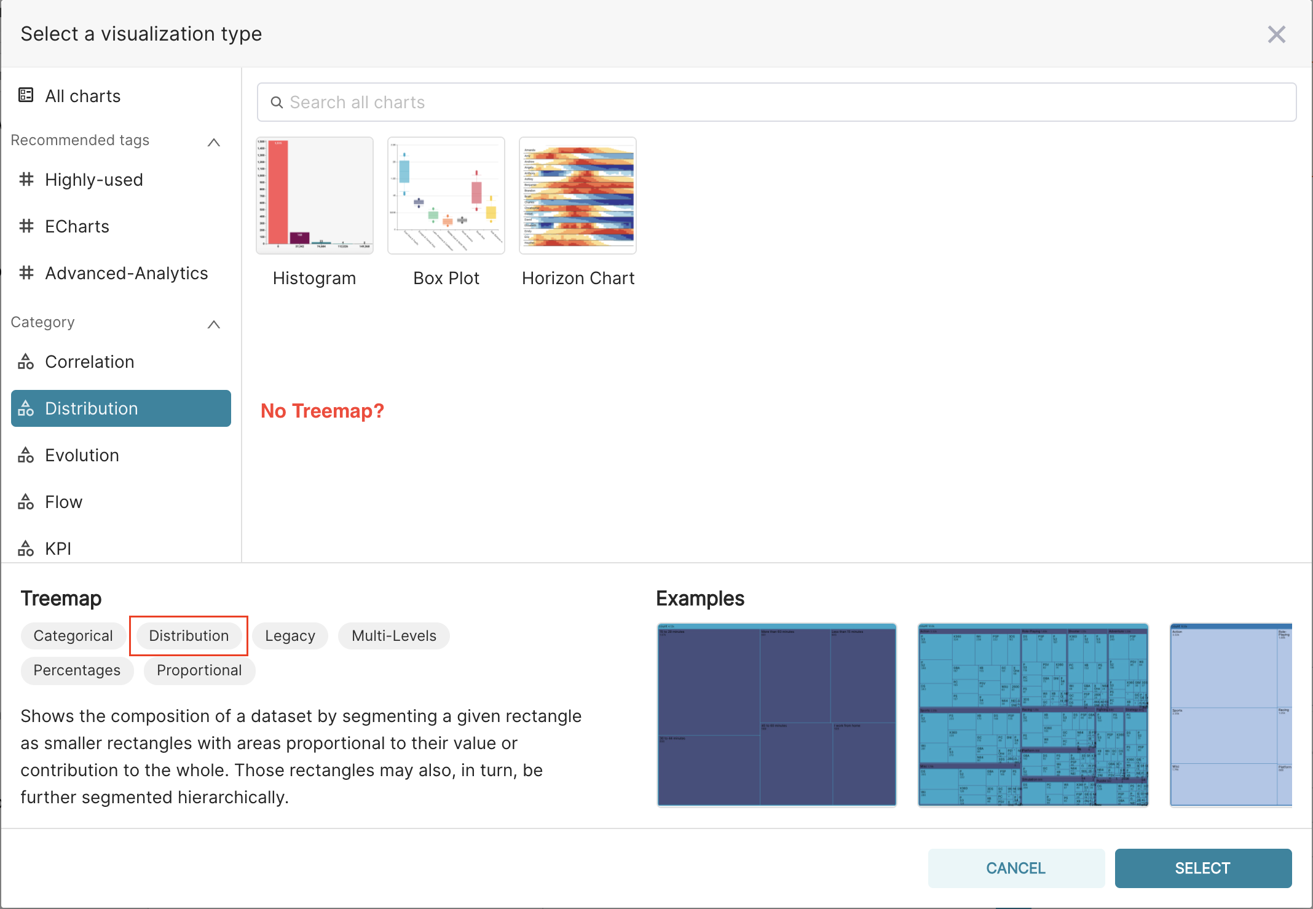Choose the Histogram chart thumbnail
The width and height of the screenshot is (1313, 909).
click(x=314, y=196)
